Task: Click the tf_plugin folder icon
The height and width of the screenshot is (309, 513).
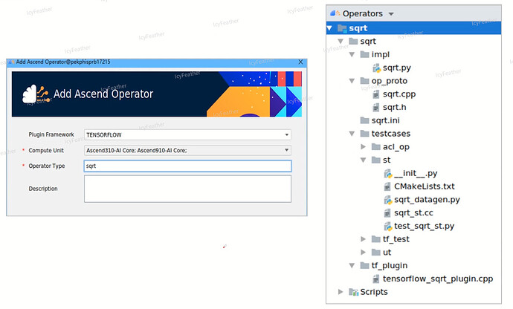Action: point(365,265)
